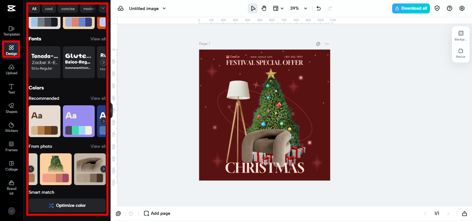
Task: Open the settings gear icon
Action: click(x=462, y=8)
